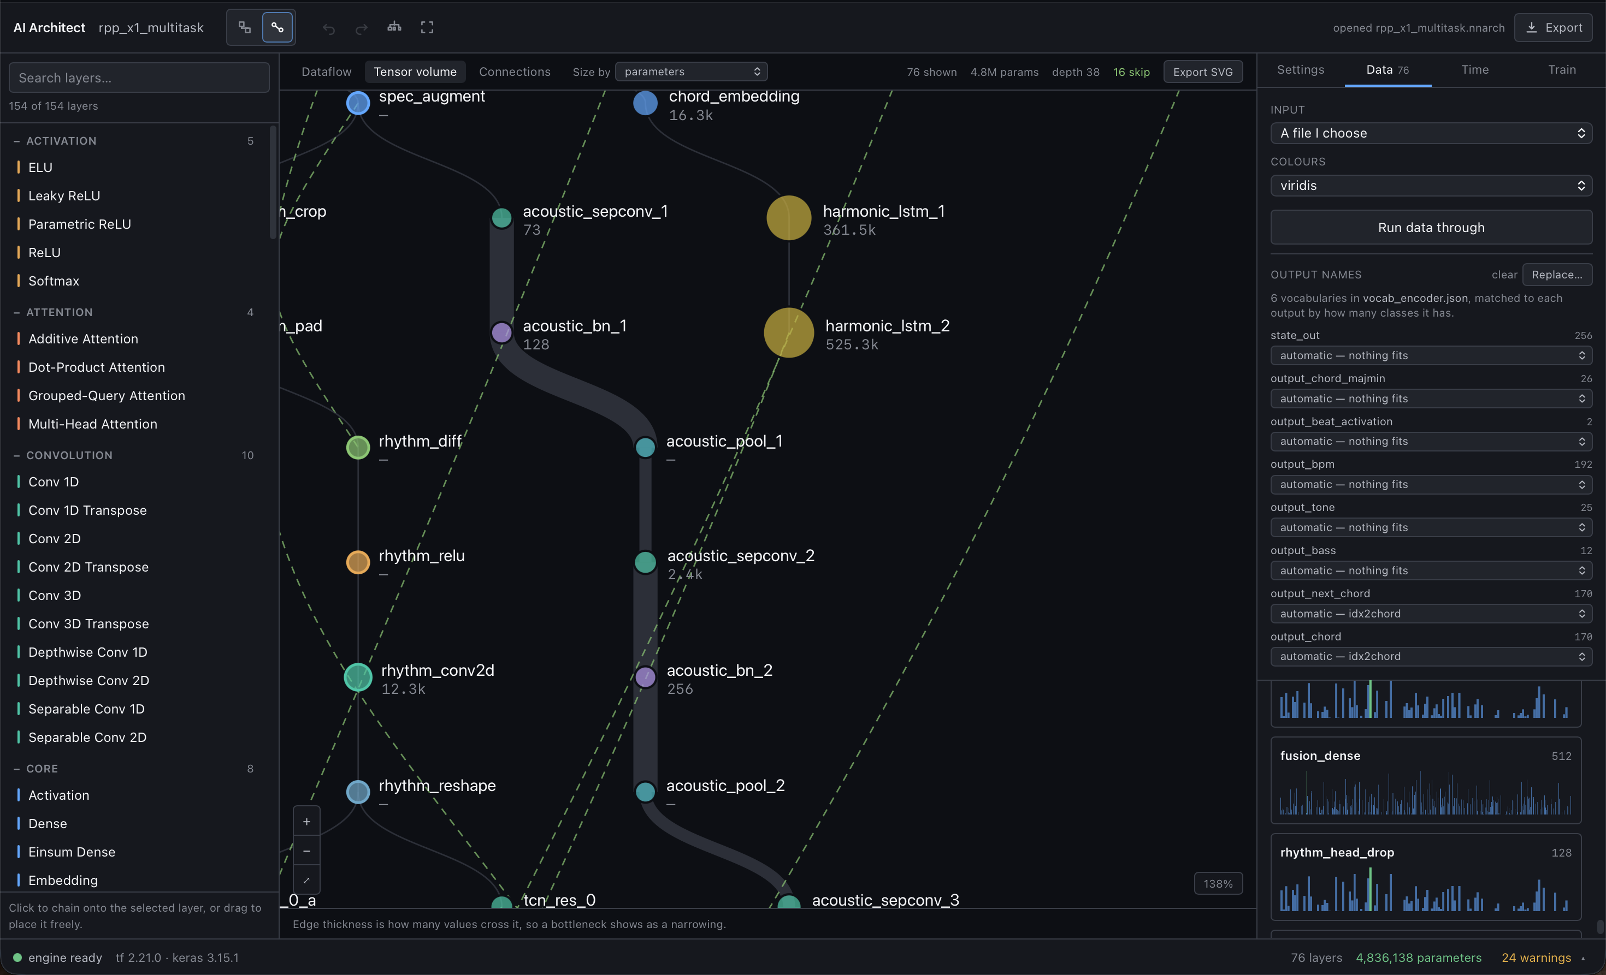Image resolution: width=1606 pixels, height=975 pixels.
Task: Select the harmonic_lstm_1 node circle
Action: point(789,218)
